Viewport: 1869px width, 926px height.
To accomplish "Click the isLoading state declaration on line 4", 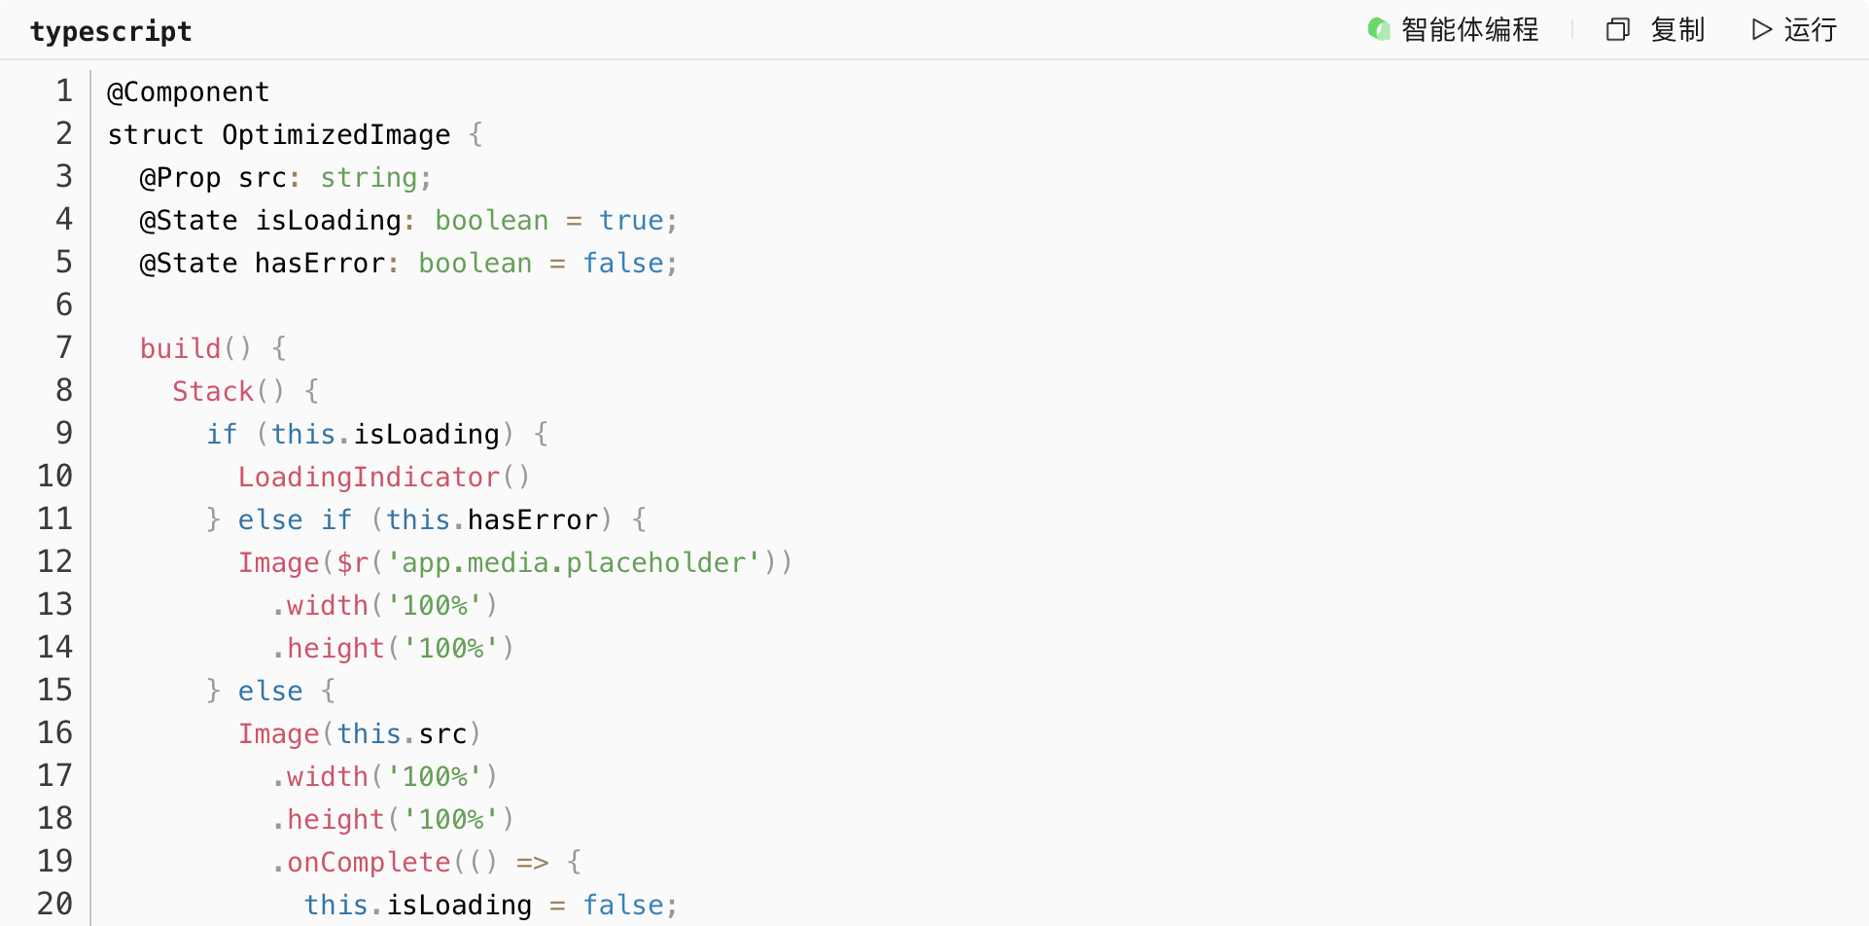I will 328,221.
